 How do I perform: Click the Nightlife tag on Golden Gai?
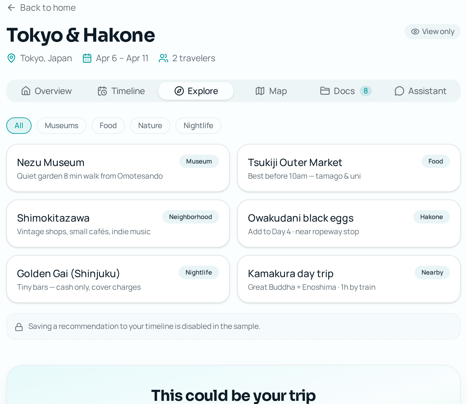199,272
